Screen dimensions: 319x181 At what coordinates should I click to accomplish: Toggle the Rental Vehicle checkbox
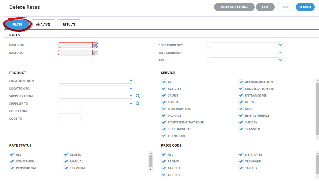(241, 116)
